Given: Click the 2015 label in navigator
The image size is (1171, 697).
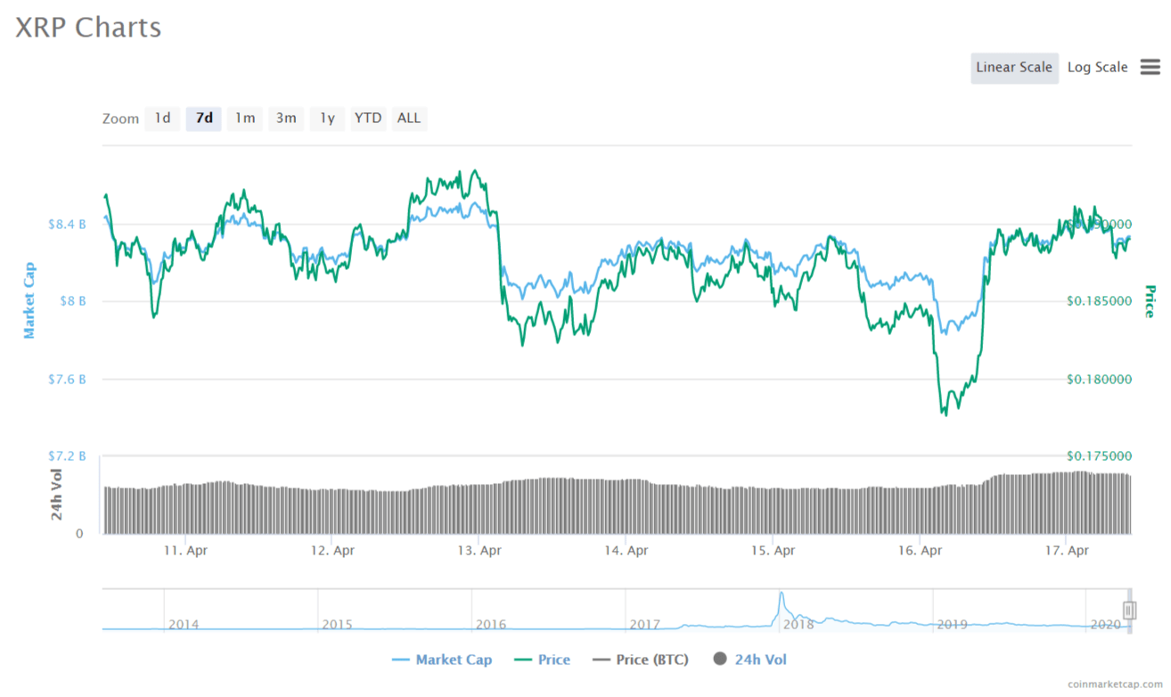Looking at the screenshot, I should click(x=337, y=624).
